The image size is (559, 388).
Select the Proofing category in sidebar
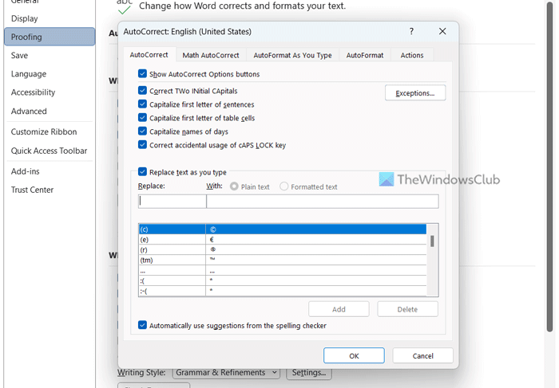pyautogui.click(x=50, y=37)
